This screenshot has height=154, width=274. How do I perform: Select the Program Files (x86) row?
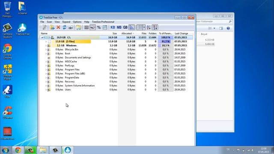click(116, 74)
